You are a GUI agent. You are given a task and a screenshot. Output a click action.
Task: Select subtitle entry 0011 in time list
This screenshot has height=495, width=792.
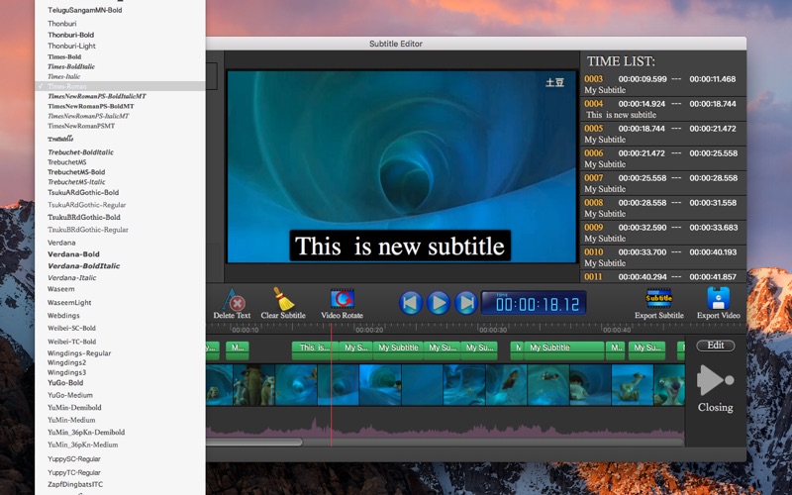click(663, 277)
